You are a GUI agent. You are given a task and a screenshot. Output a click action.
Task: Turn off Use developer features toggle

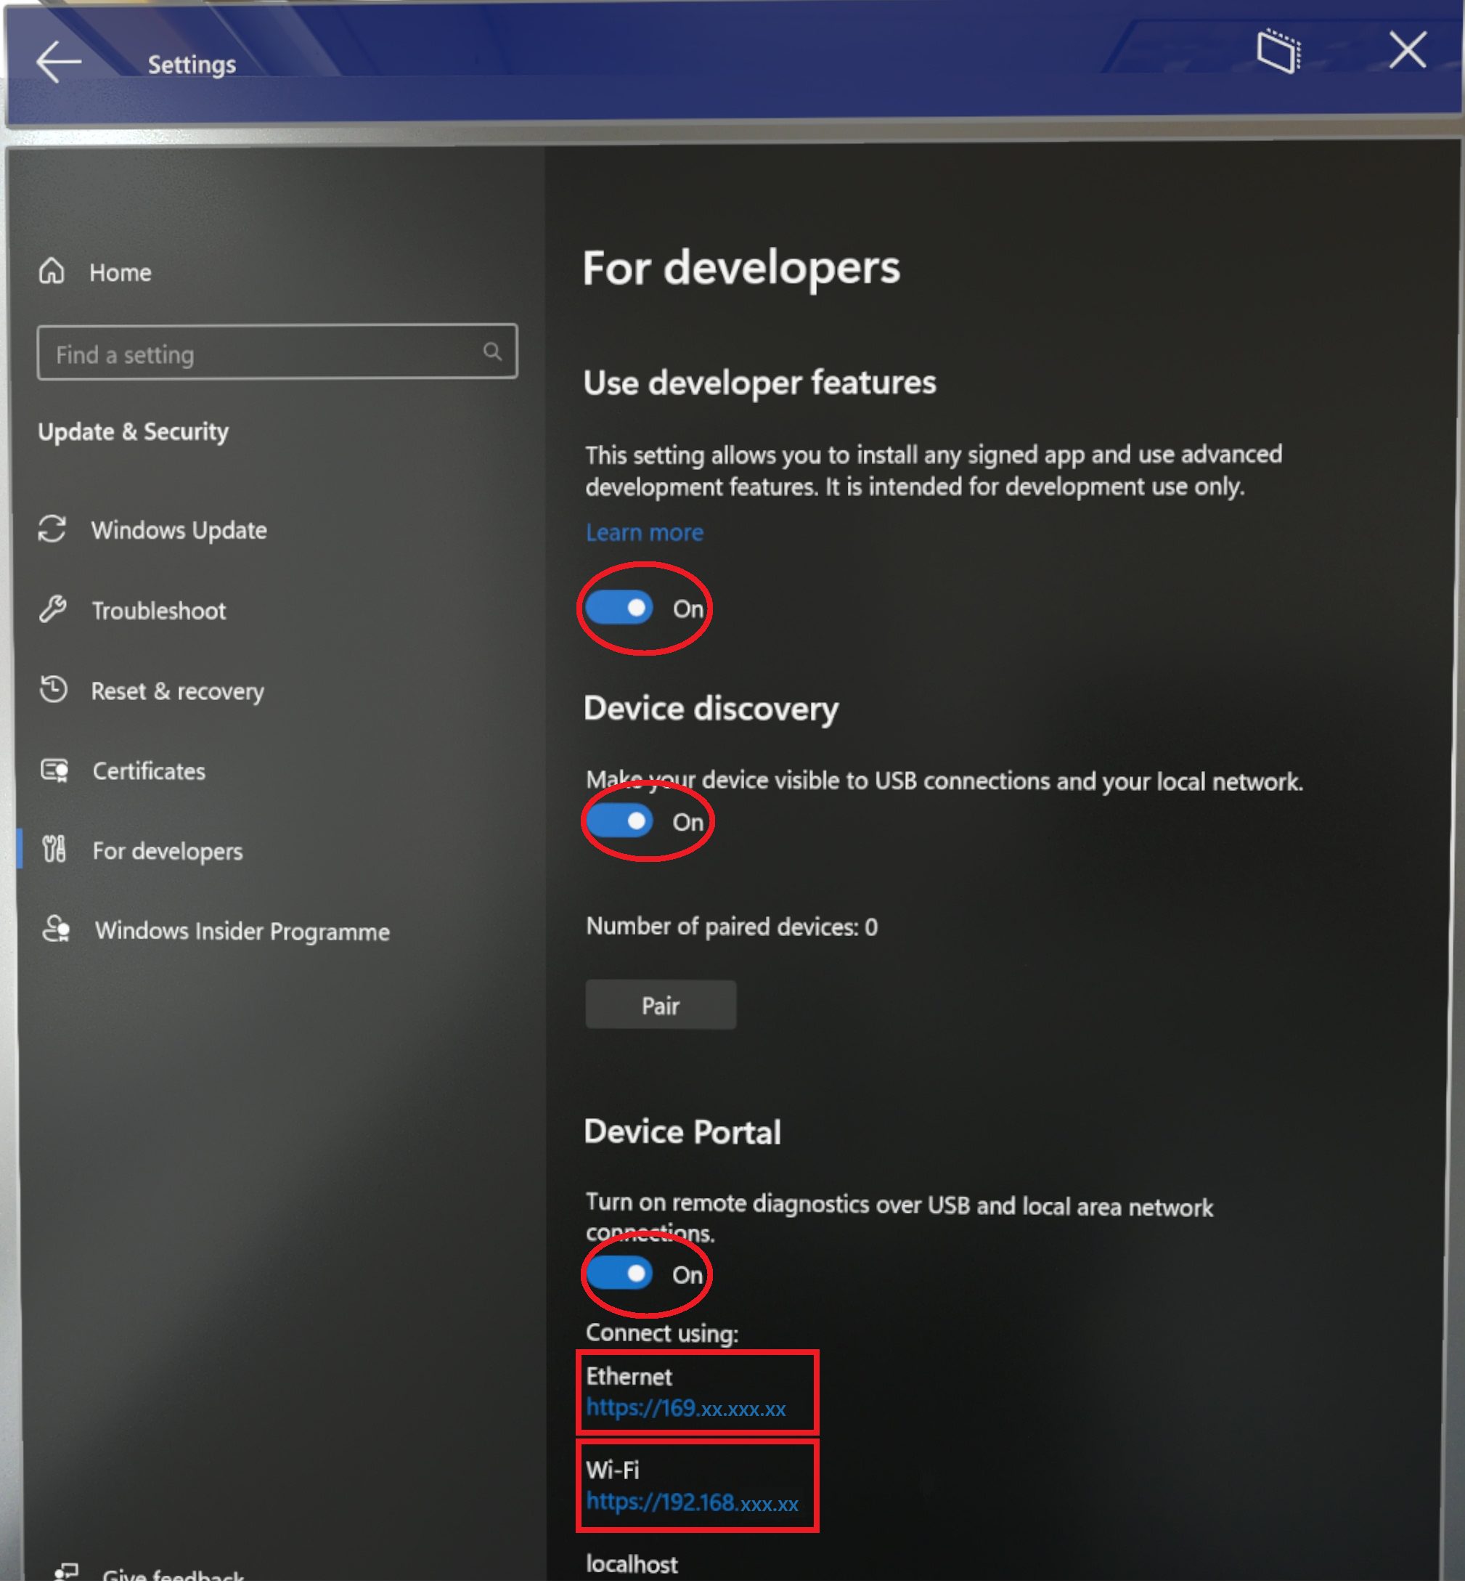click(x=619, y=609)
